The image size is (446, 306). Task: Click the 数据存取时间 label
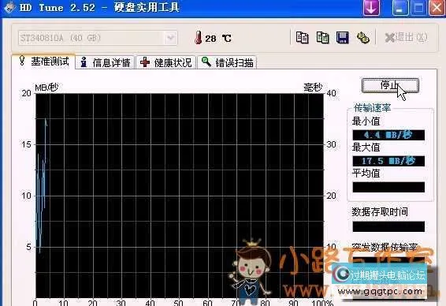pyautogui.click(x=380, y=212)
